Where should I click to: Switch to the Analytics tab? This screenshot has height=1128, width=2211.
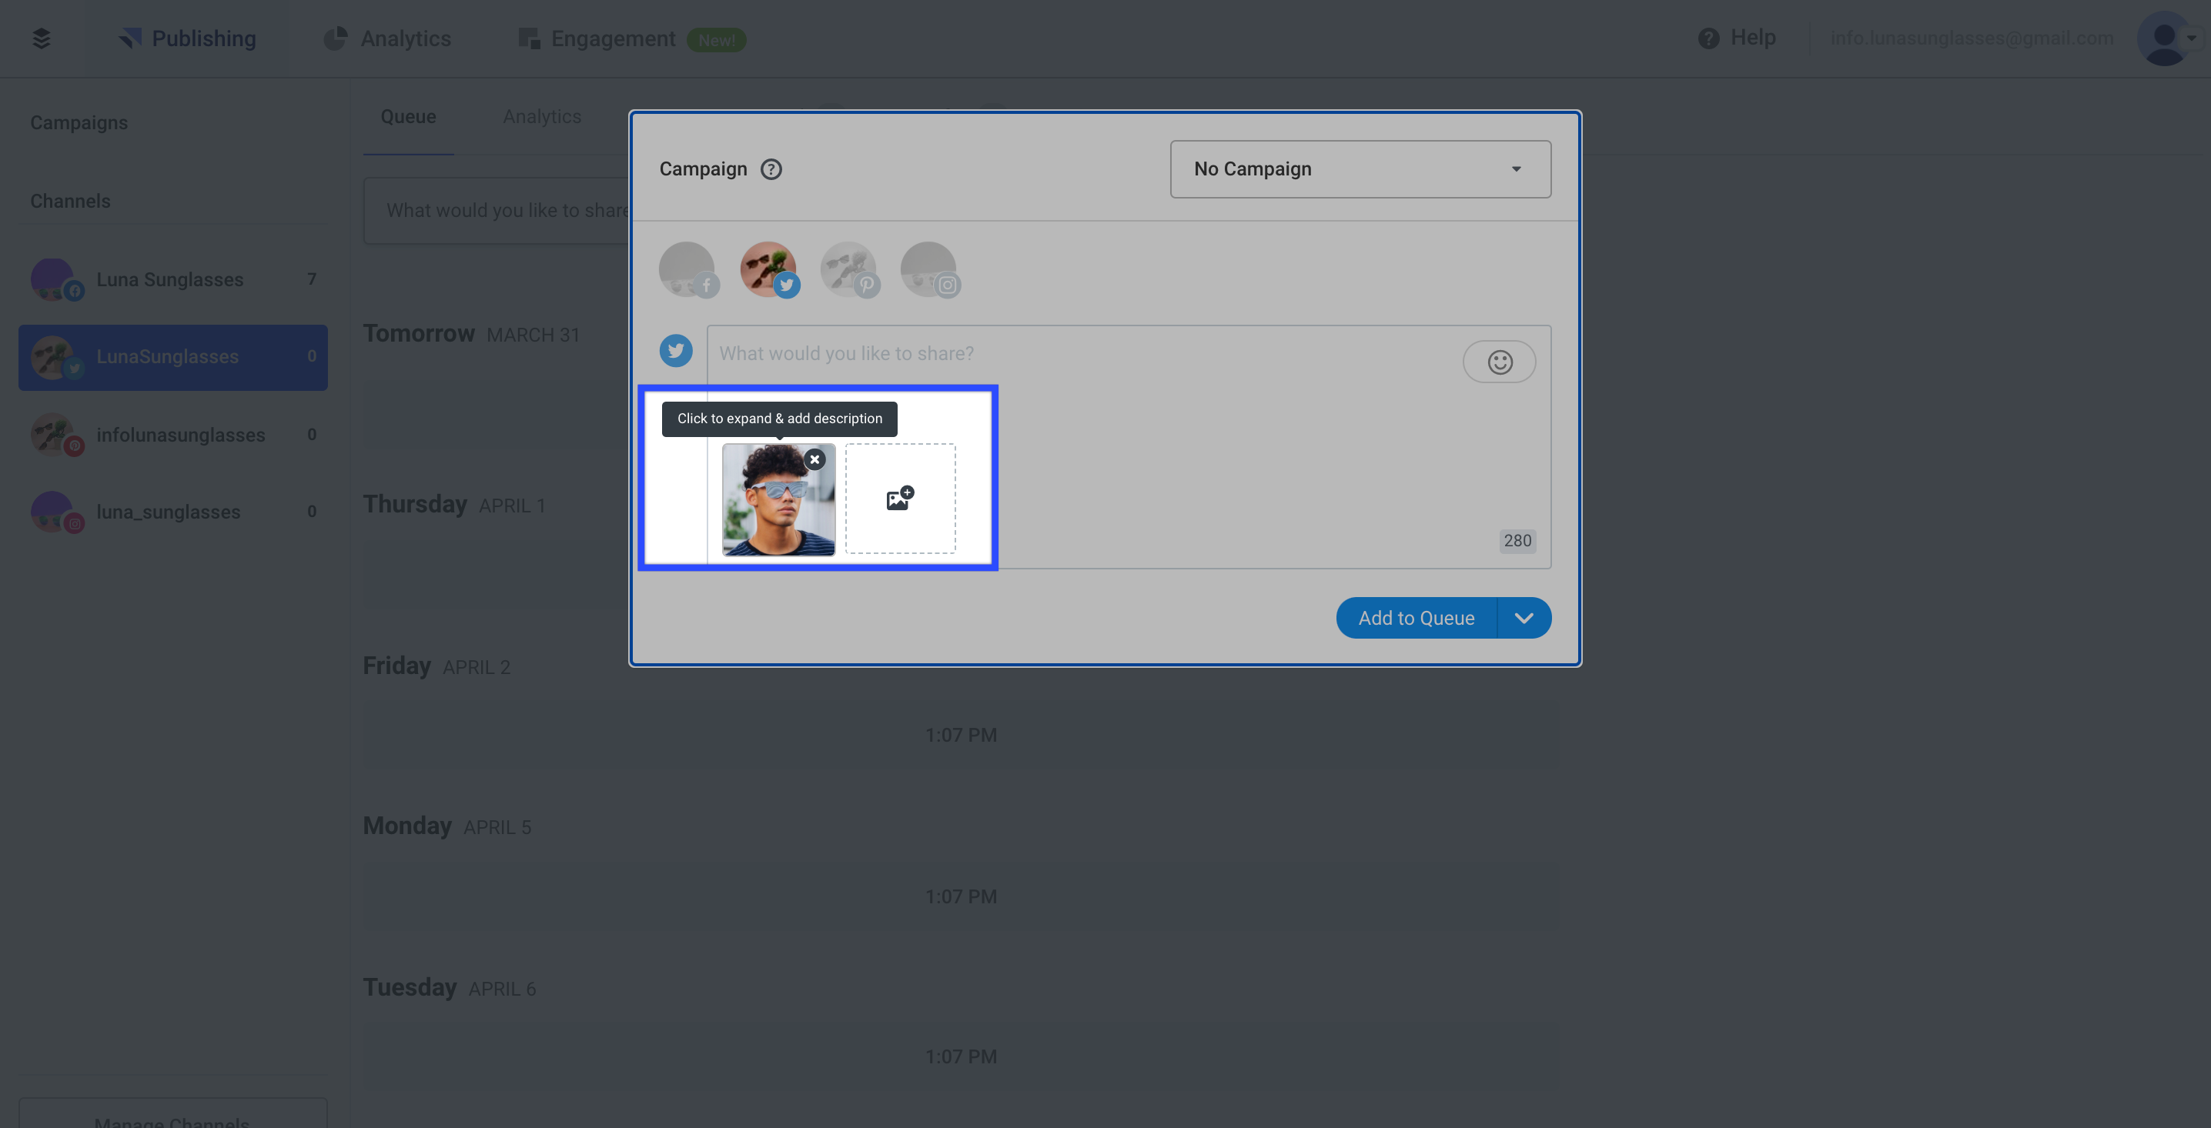pos(543,116)
